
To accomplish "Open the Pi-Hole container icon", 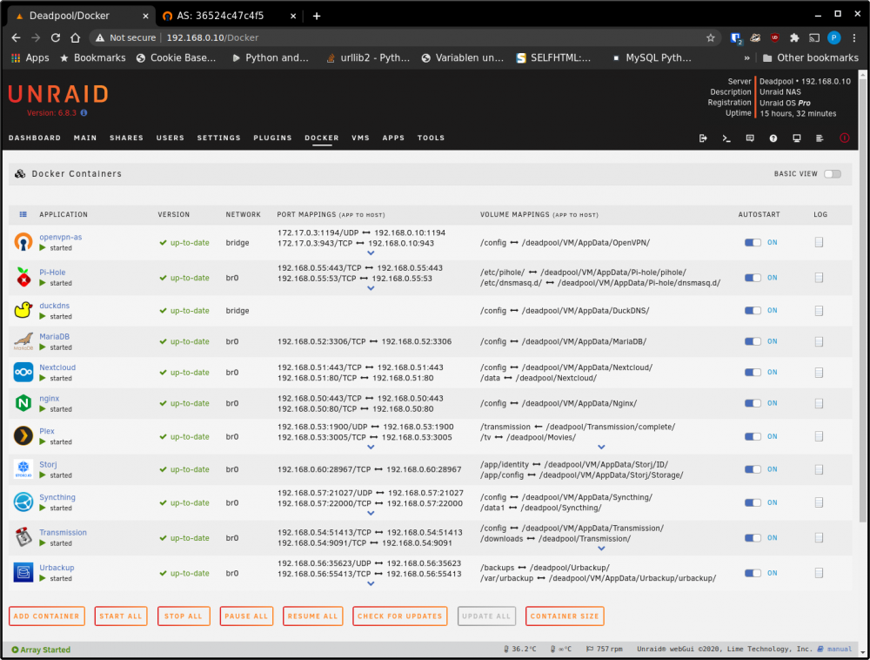I will 23,277.
